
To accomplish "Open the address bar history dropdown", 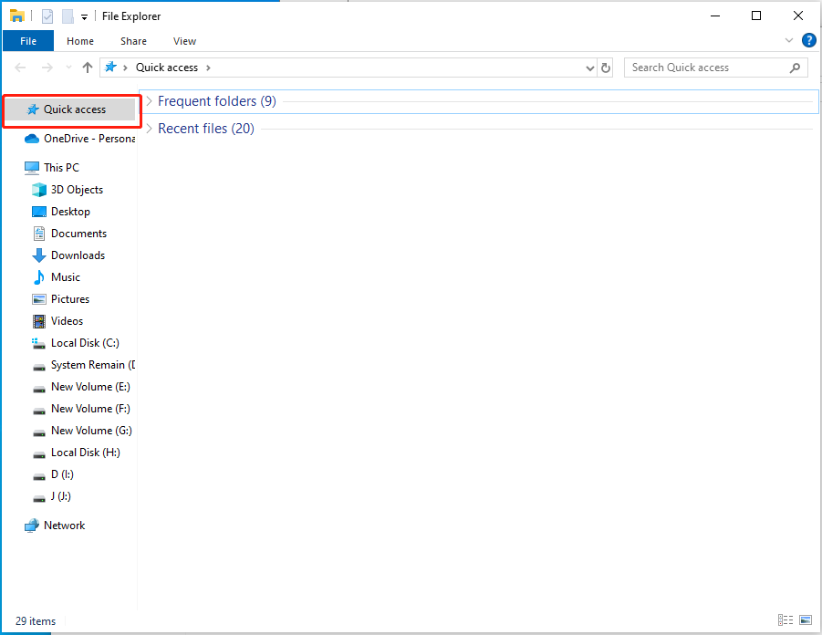I will pos(589,68).
